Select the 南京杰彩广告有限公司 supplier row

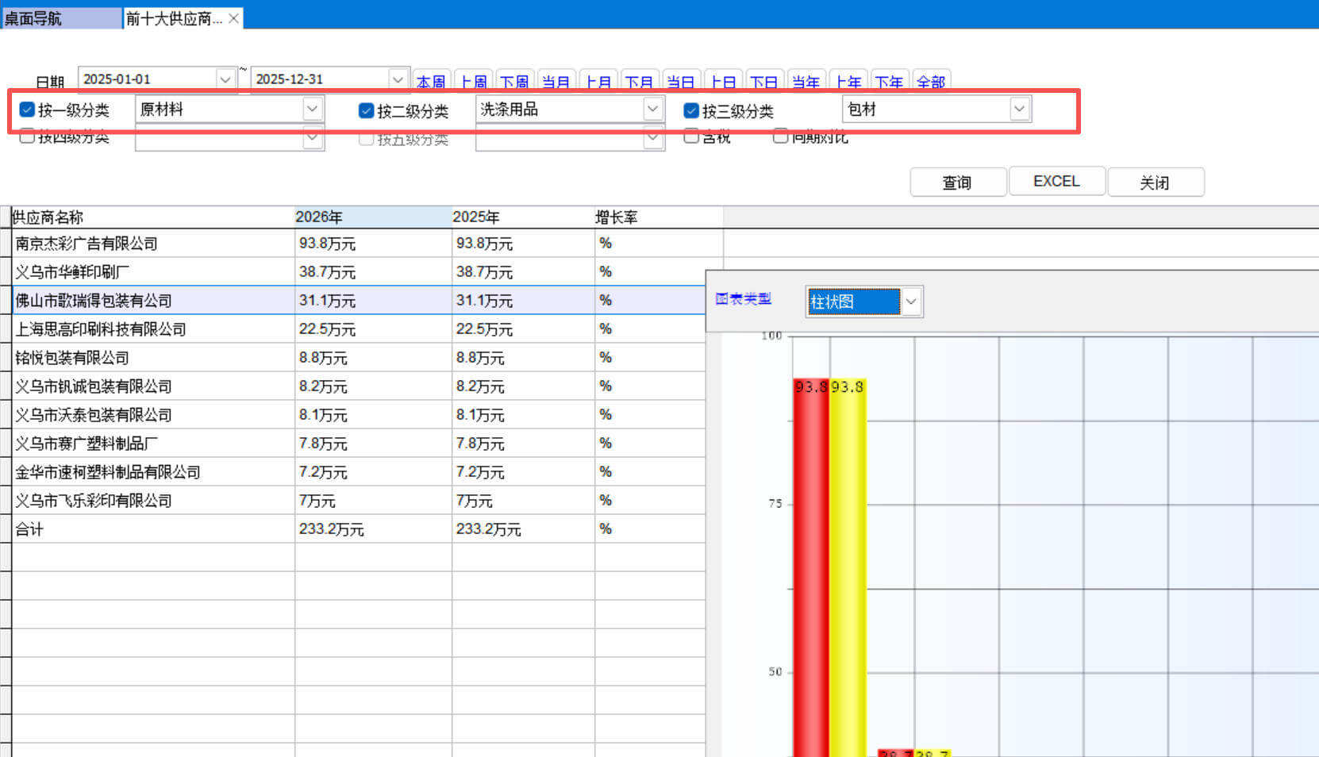87,244
